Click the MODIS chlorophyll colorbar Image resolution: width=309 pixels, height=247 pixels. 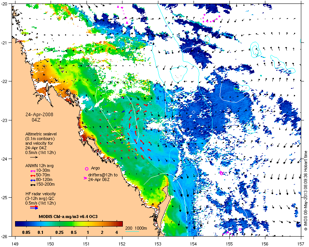coord(69,224)
